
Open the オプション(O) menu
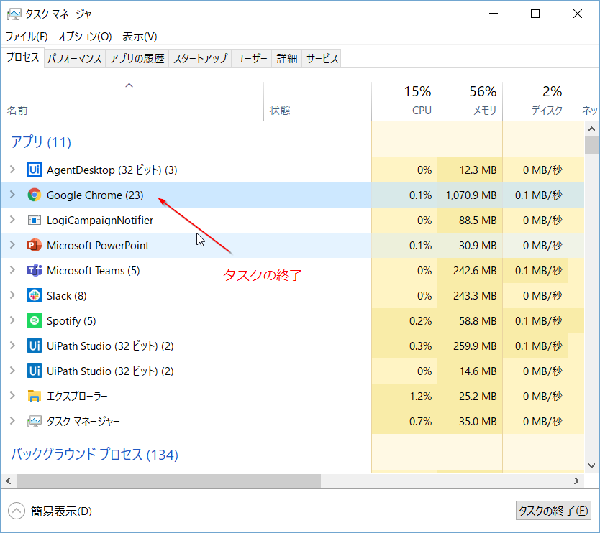[x=85, y=37]
